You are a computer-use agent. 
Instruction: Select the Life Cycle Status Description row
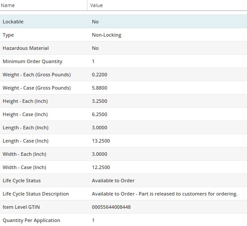pyautogui.click(x=124, y=194)
